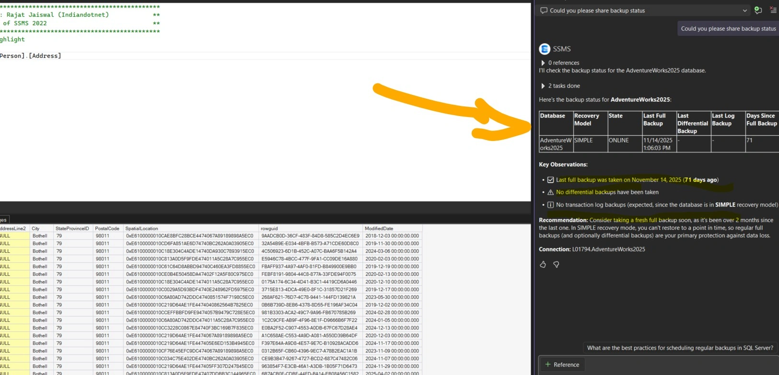Viewport: 779px width, 375px height.
Task: Open the clear chat threads menu icon
Action: pos(773,10)
